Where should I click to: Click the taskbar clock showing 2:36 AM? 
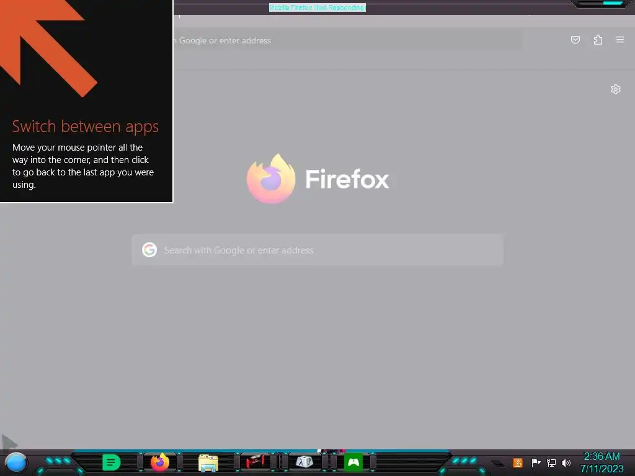(x=602, y=462)
